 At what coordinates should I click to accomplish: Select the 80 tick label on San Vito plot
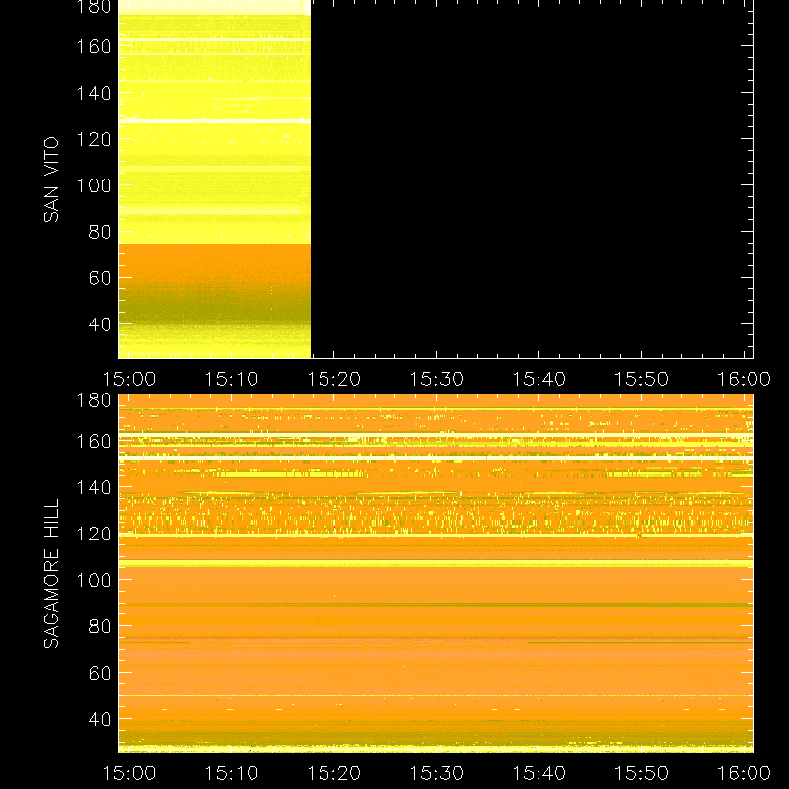[x=100, y=232]
